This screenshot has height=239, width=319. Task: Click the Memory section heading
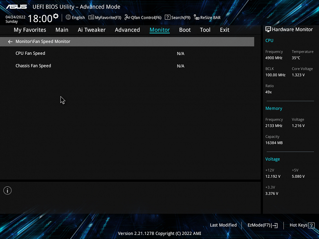point(274,109)
